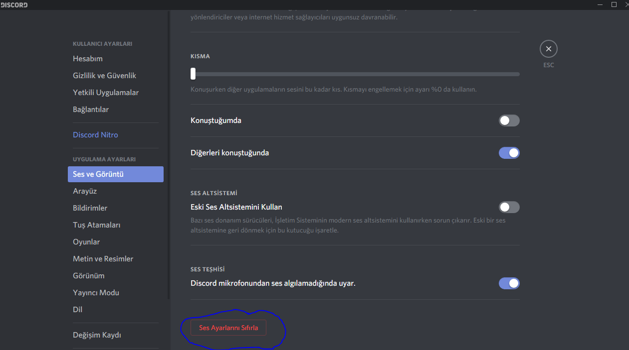Open Oyunlar settings
This screenshot has height=350, width=629.
click(115, 242)
